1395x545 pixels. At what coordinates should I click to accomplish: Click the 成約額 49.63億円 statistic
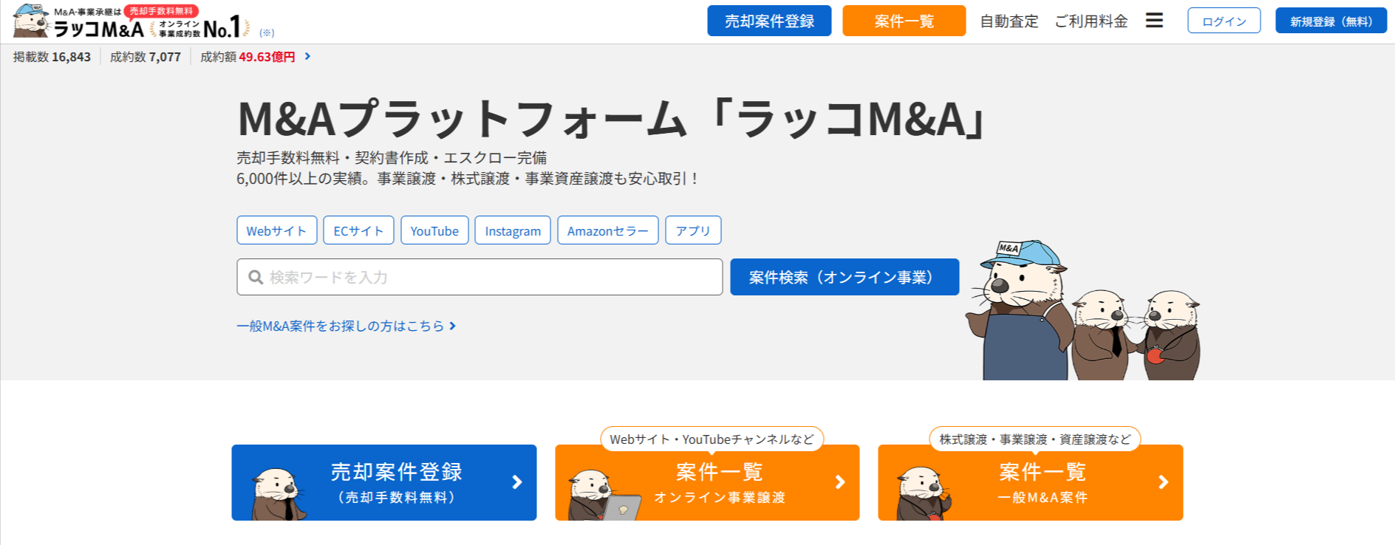point(248,57)
